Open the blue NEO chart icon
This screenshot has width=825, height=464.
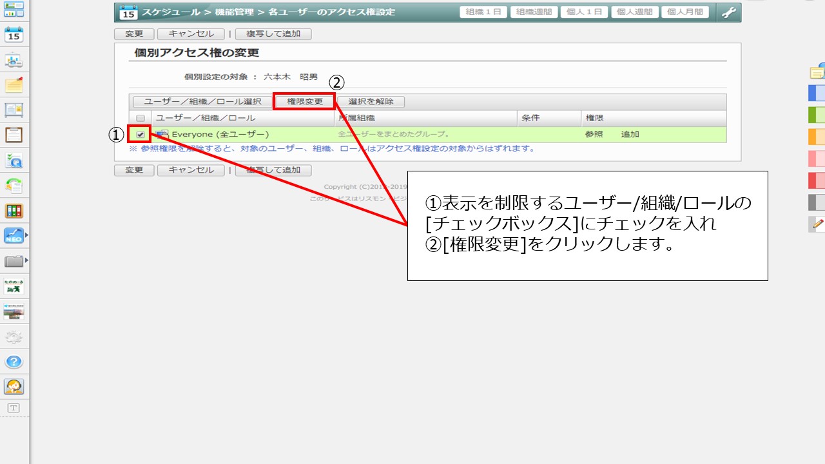pyautogui.click(x=14, y=236)
